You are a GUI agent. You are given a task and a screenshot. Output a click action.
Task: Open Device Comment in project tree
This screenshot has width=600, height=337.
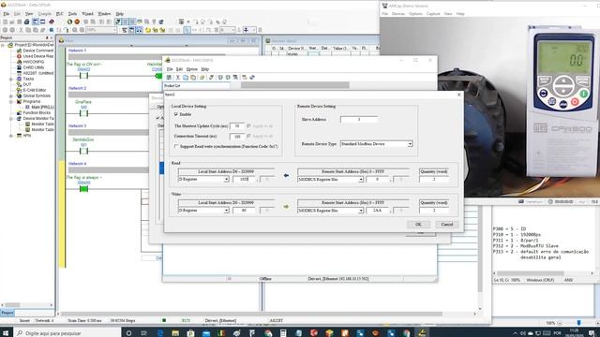(x=37, y=51)
